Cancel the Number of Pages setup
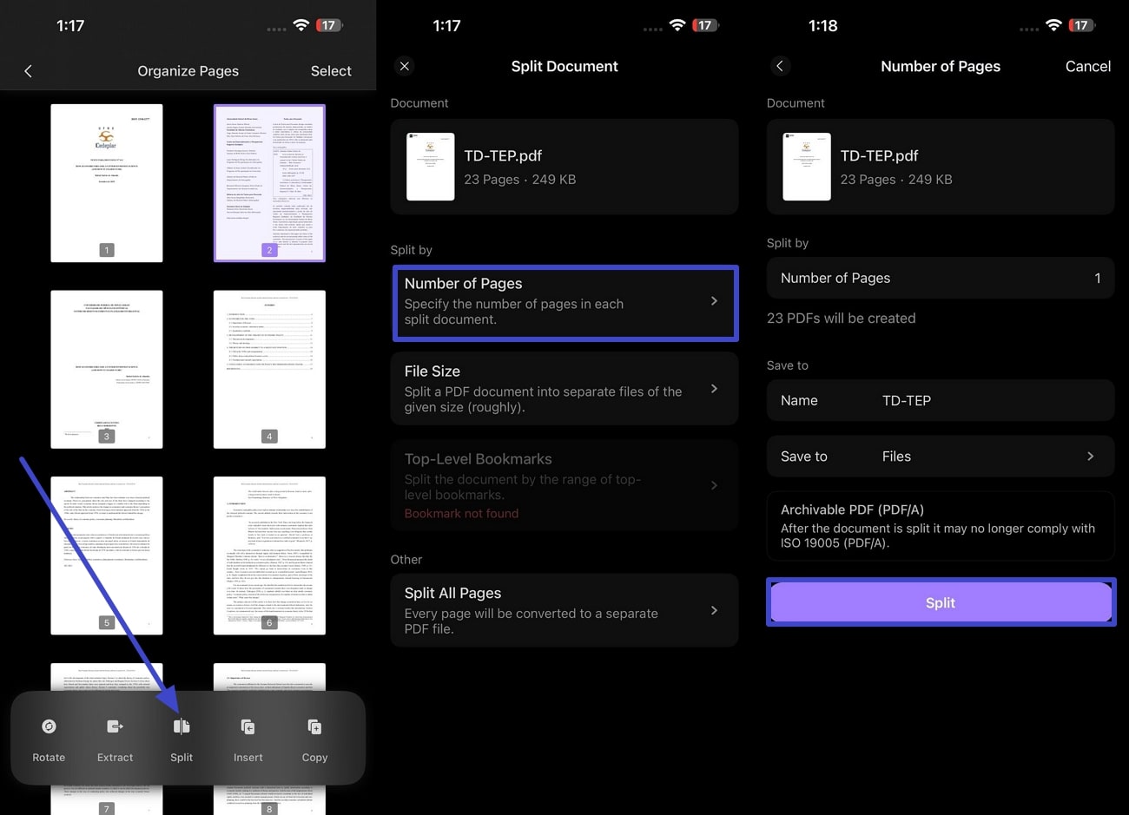Screen dimensions: 1129x815 [x=1087, y=66]
